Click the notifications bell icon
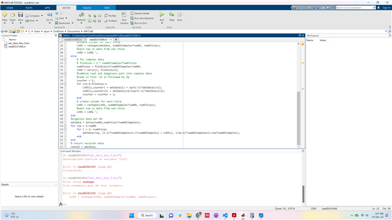Image resolution: width=392 pixels, height=220 pixels. [x=379, y=8]
